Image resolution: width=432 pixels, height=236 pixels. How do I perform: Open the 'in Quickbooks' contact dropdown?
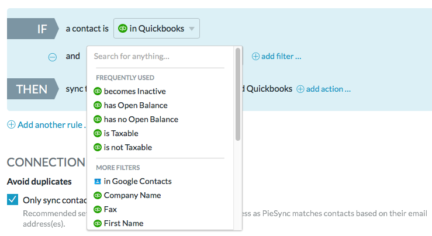pos(157,29)
